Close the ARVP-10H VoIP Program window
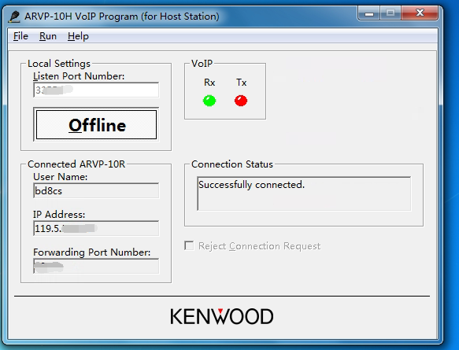This screenshot has height=350, width=459. [420, 13]
